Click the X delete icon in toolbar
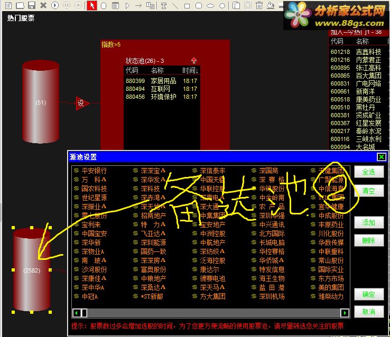Viewport: 390px width, 337px height. coord(43,5)
